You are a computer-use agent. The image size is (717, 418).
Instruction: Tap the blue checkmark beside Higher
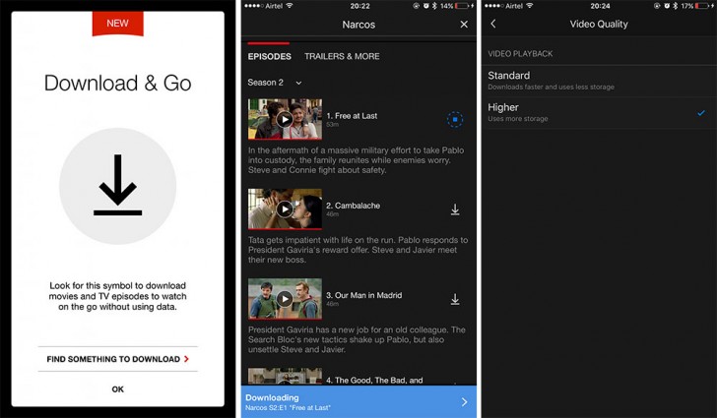point(701,113)
